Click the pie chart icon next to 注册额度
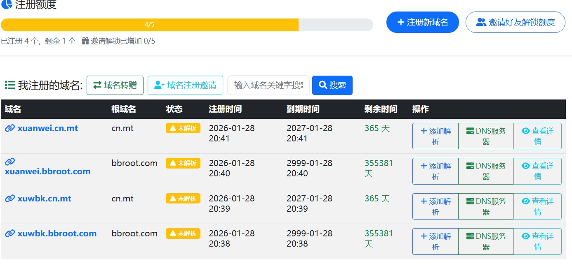Image resolution: width=572 pixels, height=275 pixels. [x=7, y=5]
